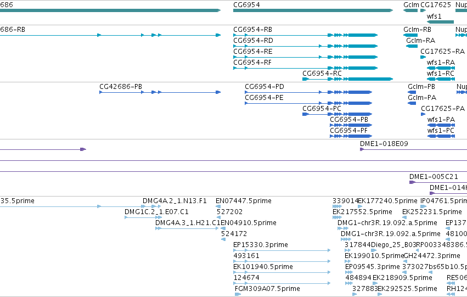
Task: Click the 493161 feature label
Action: [246, 256]
